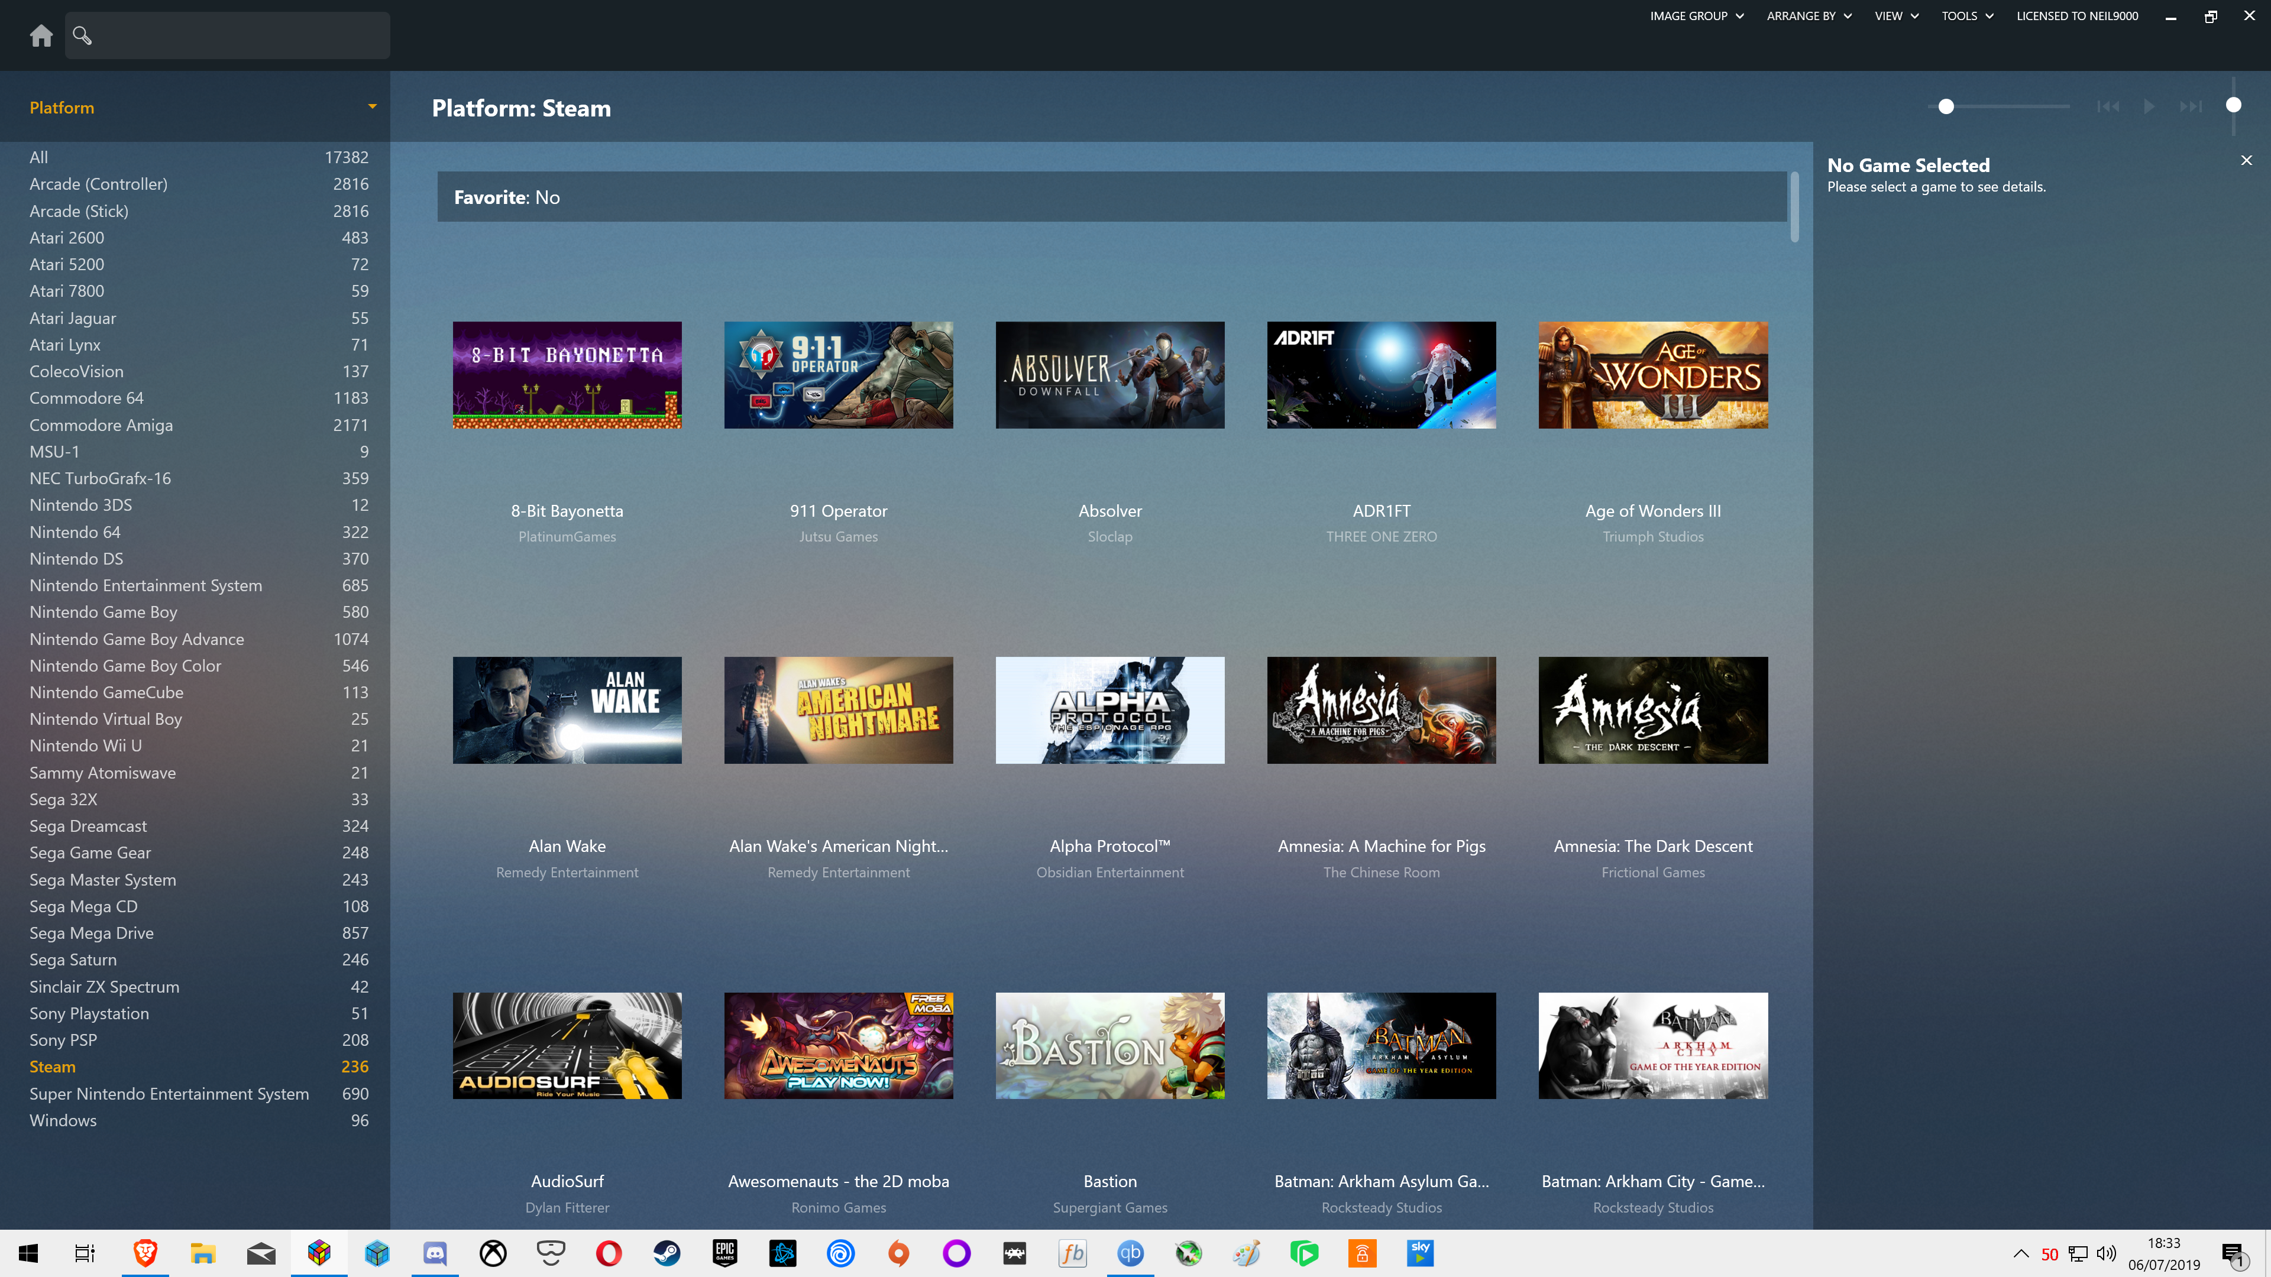Select the Alan Wake cover image

pyautogui.click(x=567, y=710)
